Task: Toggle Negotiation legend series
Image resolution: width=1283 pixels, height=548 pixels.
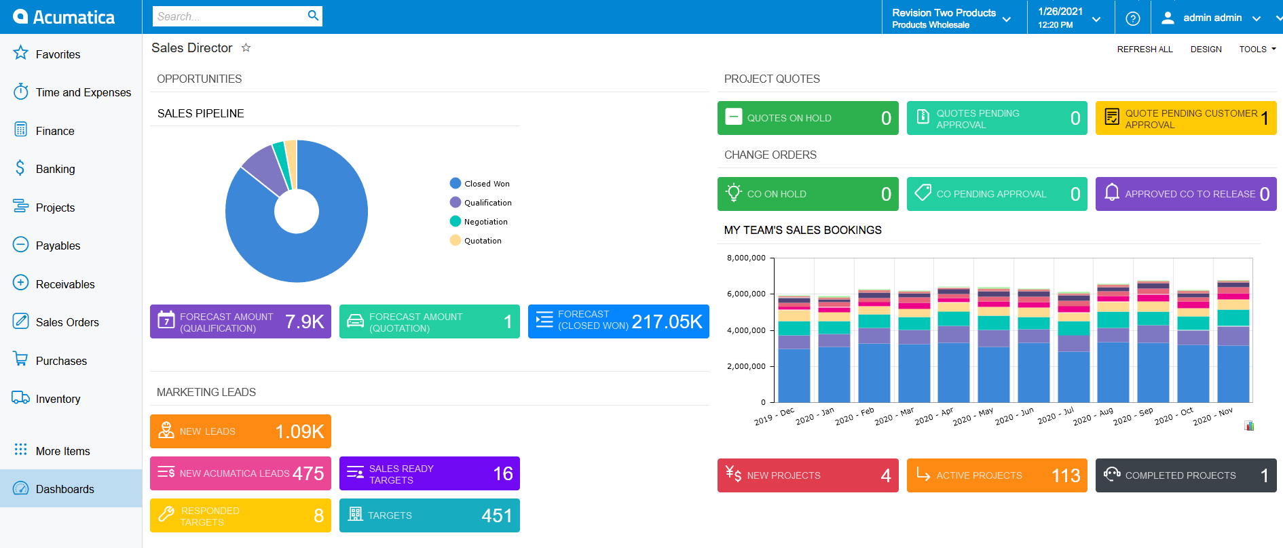Action: click(x=479, y=221)
